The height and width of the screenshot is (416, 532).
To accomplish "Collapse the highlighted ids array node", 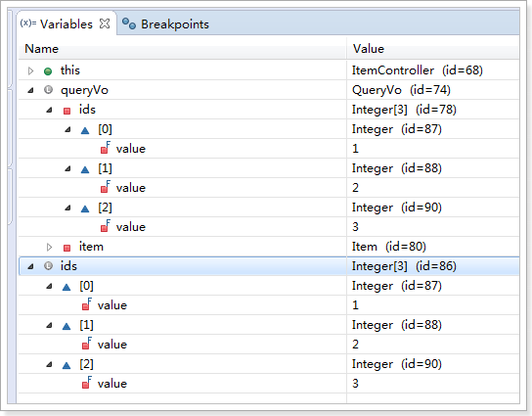I will tap(30, 266).
